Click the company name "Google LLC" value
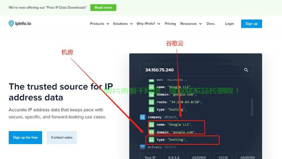The width and height of the screenshot is (282, 159). coord(179,125)
